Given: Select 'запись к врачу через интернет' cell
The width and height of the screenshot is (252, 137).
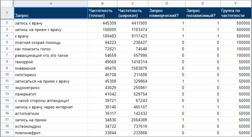Looking at the screenshot, I should tap(50, 107).
